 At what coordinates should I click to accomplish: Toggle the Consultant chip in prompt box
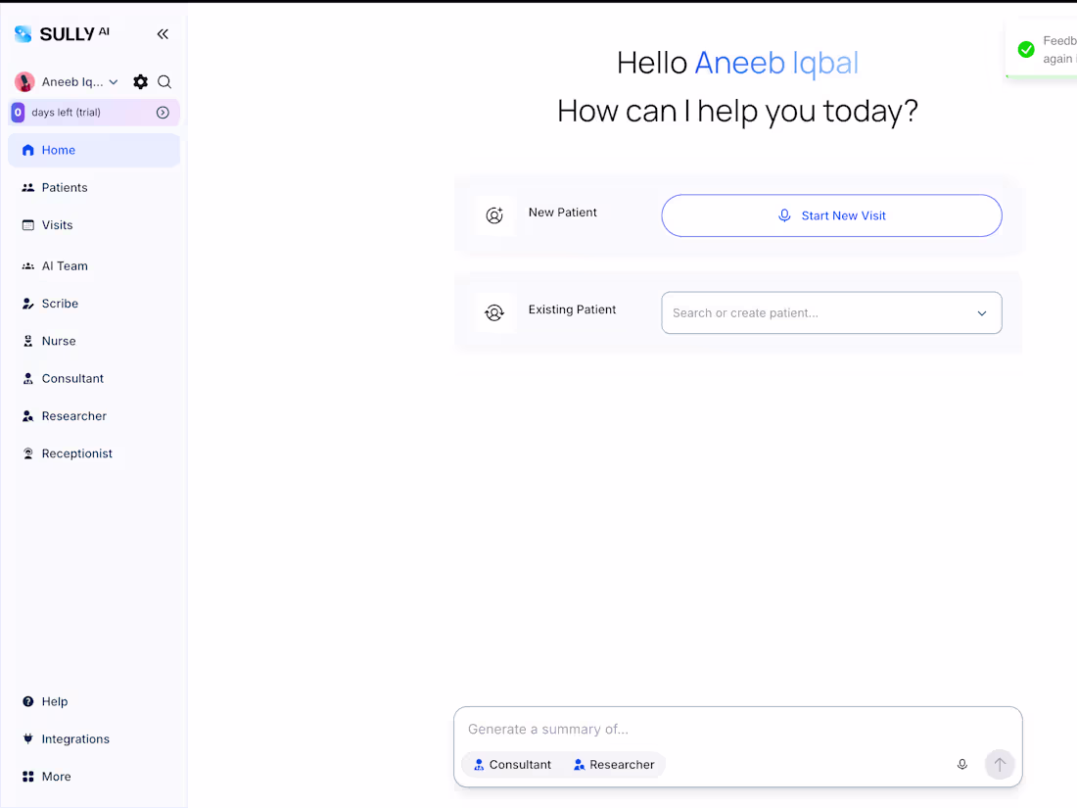click(512, 764)
